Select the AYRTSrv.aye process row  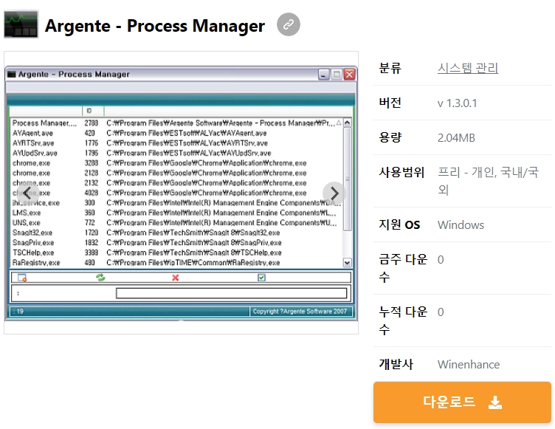pyautogui.click(x=176, y=143)
